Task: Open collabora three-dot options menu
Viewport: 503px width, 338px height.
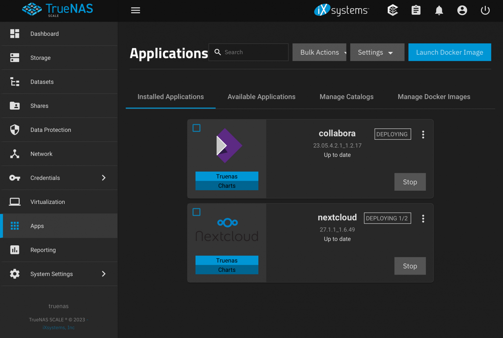Action: click(423, 134)
